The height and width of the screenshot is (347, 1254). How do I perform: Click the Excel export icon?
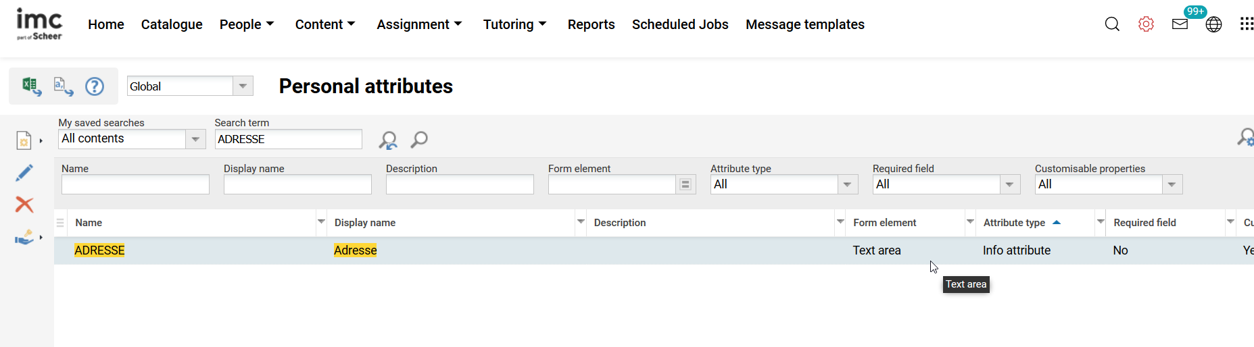click(x=31, y=86)
